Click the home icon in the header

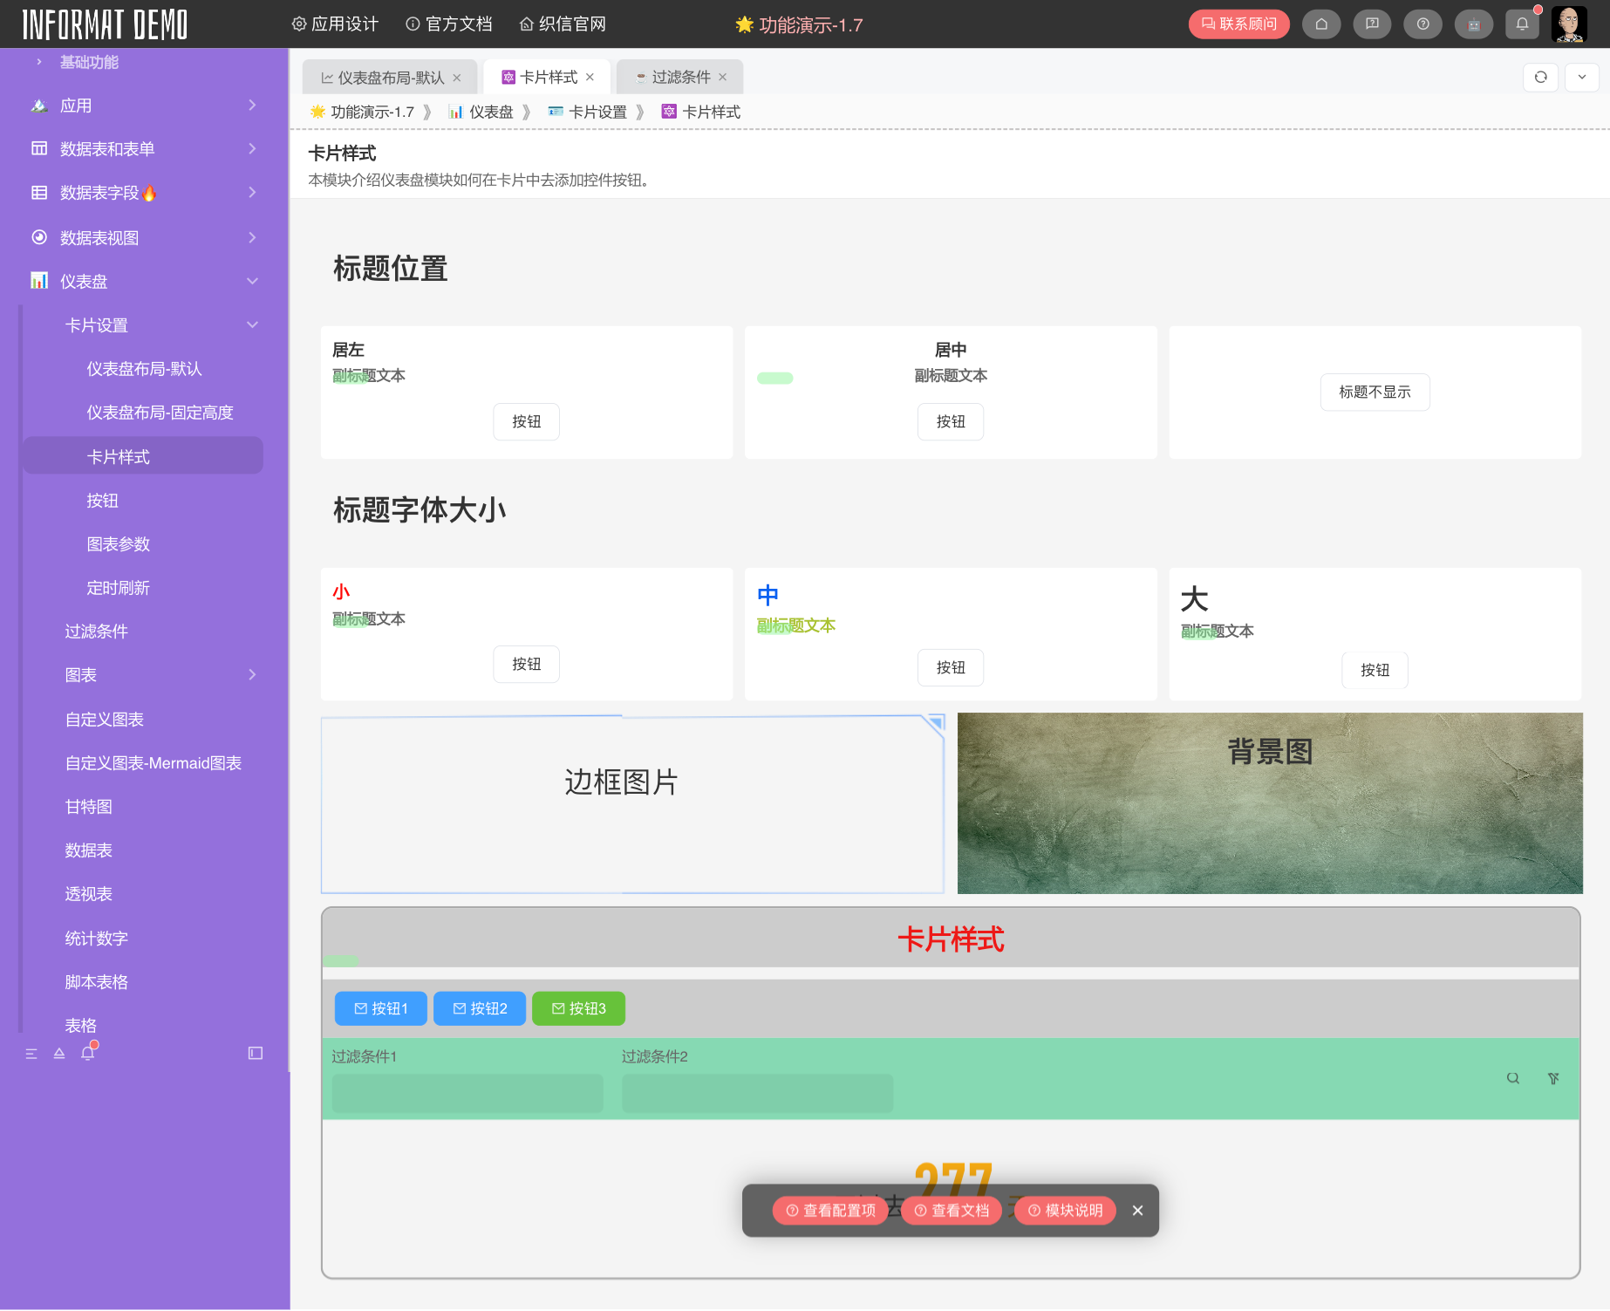coord(1321,24)
